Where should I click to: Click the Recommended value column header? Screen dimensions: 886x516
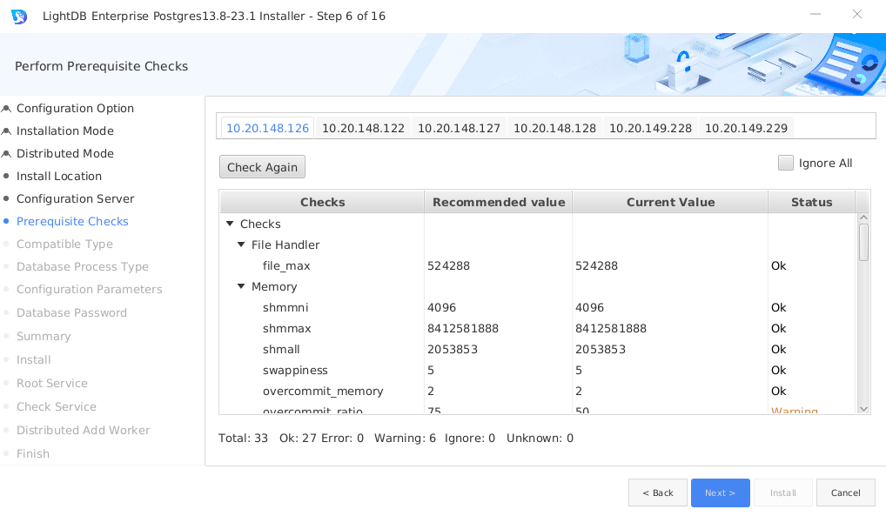coord(499,203)
